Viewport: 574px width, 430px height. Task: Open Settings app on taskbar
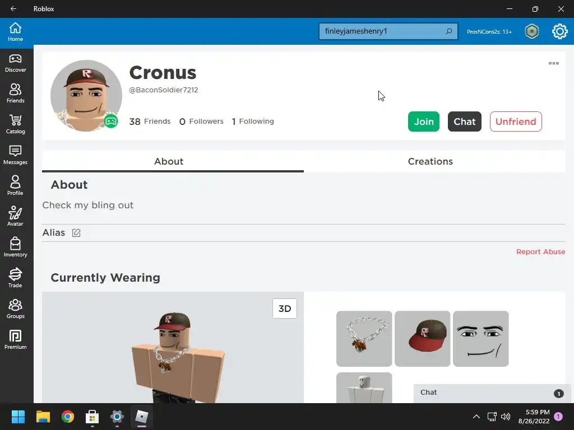point(117,417)
